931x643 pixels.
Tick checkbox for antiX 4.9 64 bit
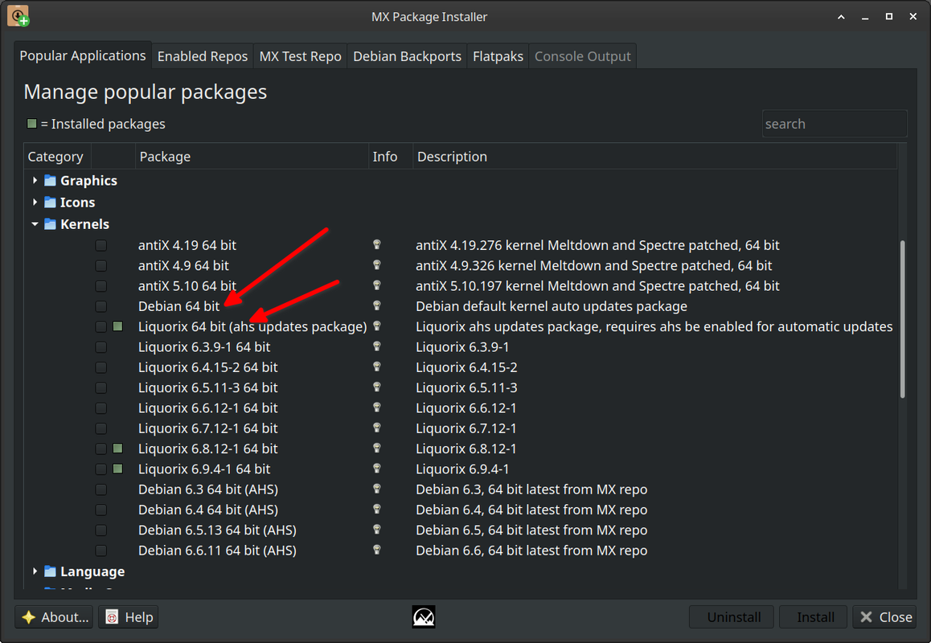[x=101, y=265]
